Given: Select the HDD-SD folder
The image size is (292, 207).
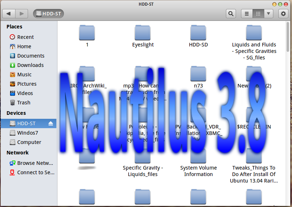Looking at the screenshot, I should [198, 36].
